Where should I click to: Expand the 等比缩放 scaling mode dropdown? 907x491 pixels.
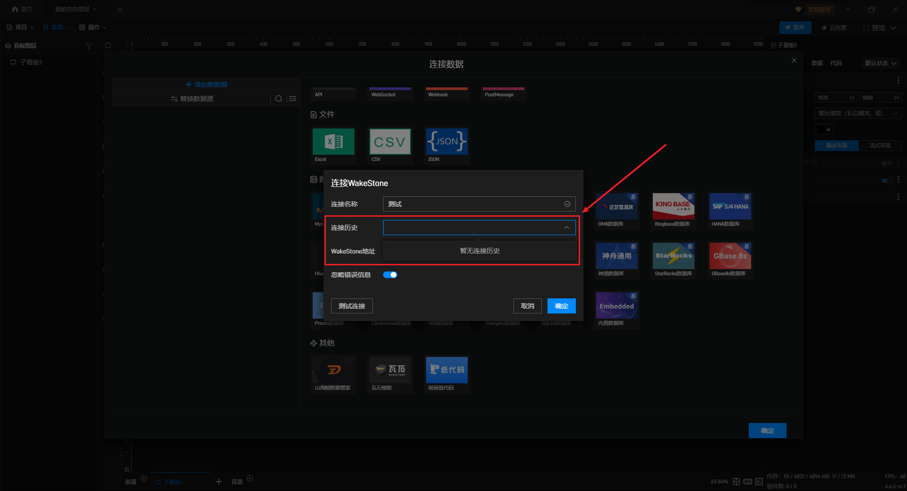coord(858,113)
